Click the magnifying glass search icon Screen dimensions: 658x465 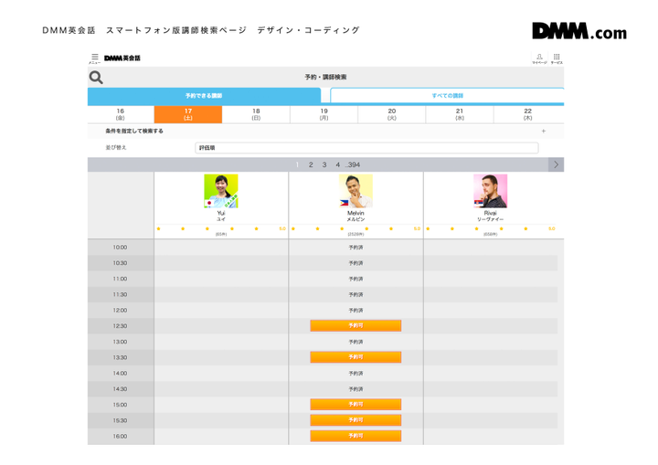click(96, 78)
